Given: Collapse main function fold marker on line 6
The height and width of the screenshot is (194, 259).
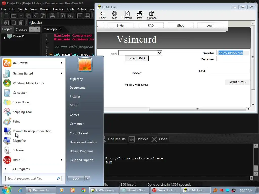Looking at the screenshot, I should pyautogui.click(x=51, y=54).
